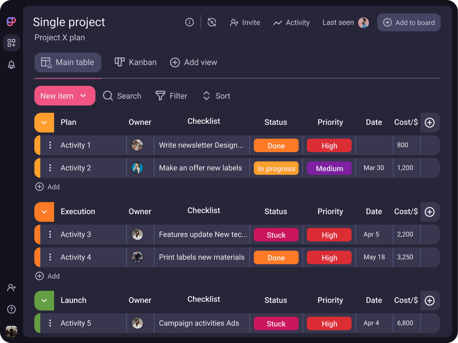Click the project info icon
This screenshot has height=343, width=458.
[x=189, y=23]
